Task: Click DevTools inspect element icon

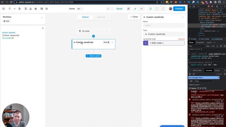Action: click(190, 6)
